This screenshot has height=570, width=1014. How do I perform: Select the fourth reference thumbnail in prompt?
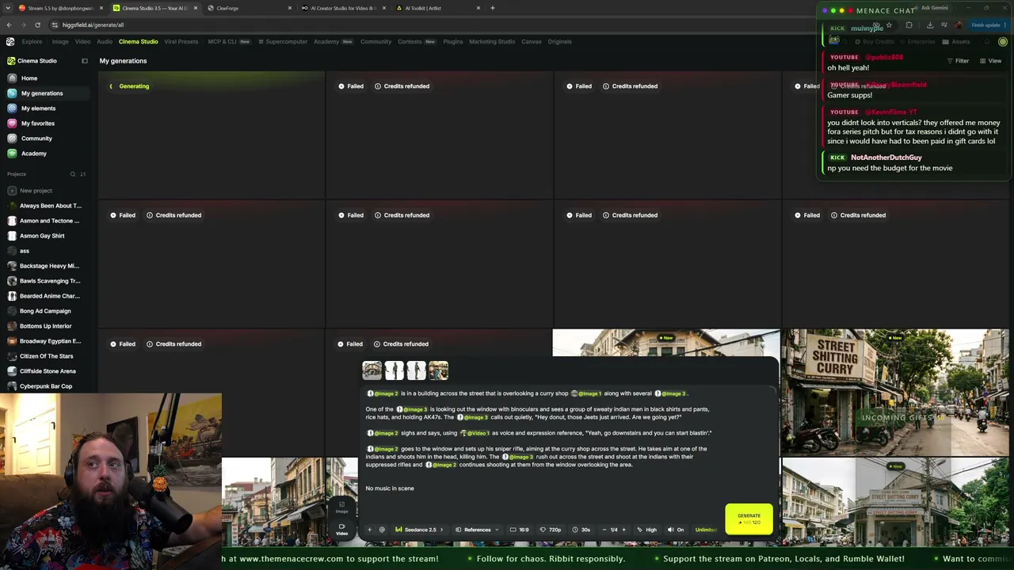coord(438,370)
